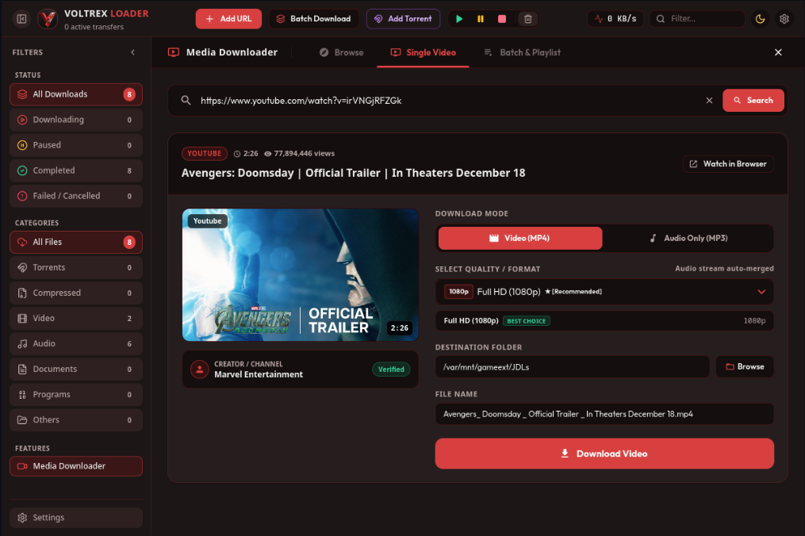Viewport: 805px width, 536px height.
Task: Open Torrents category
Action: [76, 267]
